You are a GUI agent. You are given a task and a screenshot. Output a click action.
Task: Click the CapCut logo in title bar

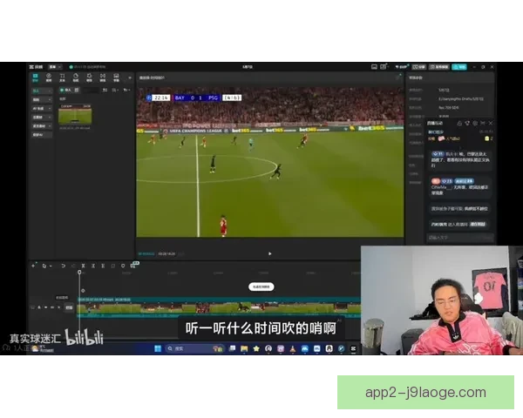36,67
